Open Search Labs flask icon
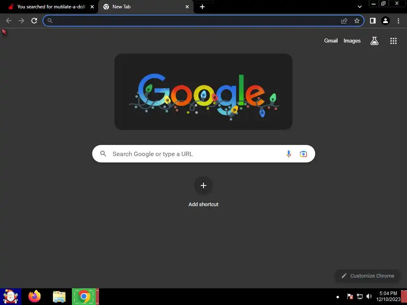The width and height of the screenshot is (407, 305). 374,41
